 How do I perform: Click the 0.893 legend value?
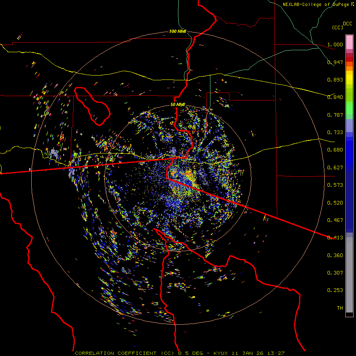click(335, 80)
